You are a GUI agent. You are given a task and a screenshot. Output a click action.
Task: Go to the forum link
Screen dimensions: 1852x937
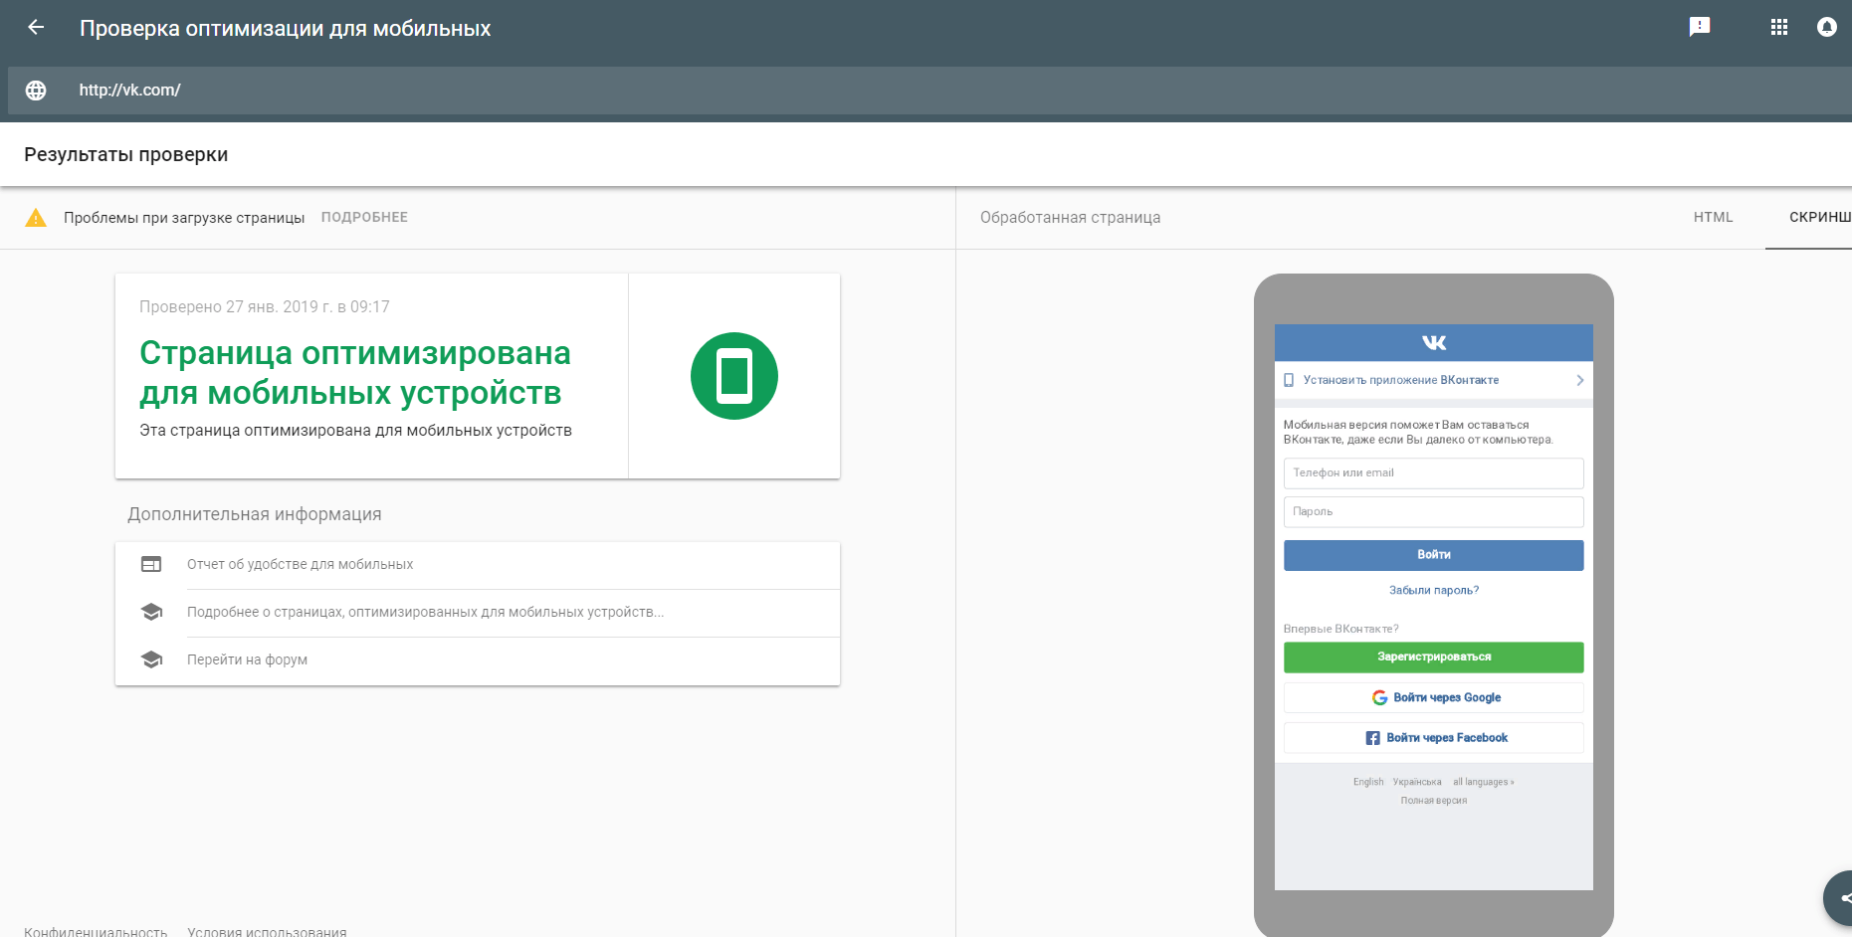(247, 659)
